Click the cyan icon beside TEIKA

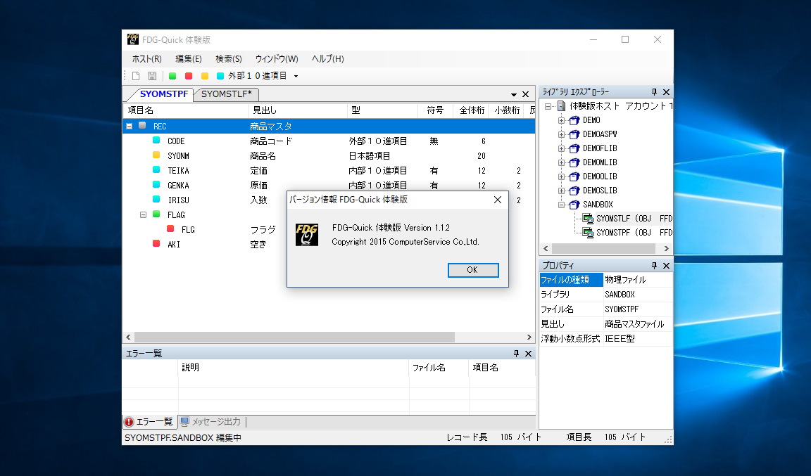[156, 169]
